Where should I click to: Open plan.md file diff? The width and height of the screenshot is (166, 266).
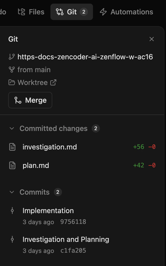coord(82,165)
